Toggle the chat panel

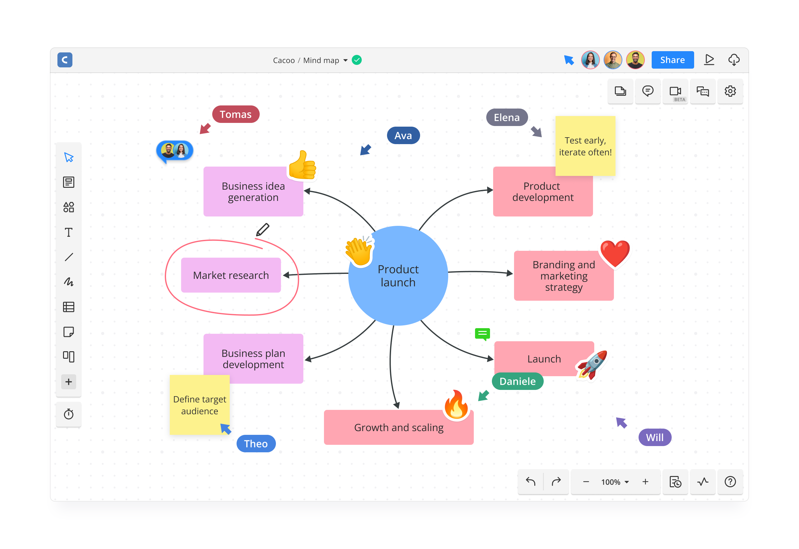coord(702,91)
